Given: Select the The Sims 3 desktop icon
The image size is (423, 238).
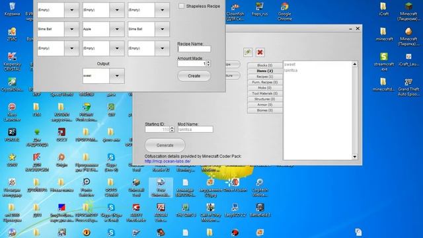Looking at the screenshot, I should point(186,210).
